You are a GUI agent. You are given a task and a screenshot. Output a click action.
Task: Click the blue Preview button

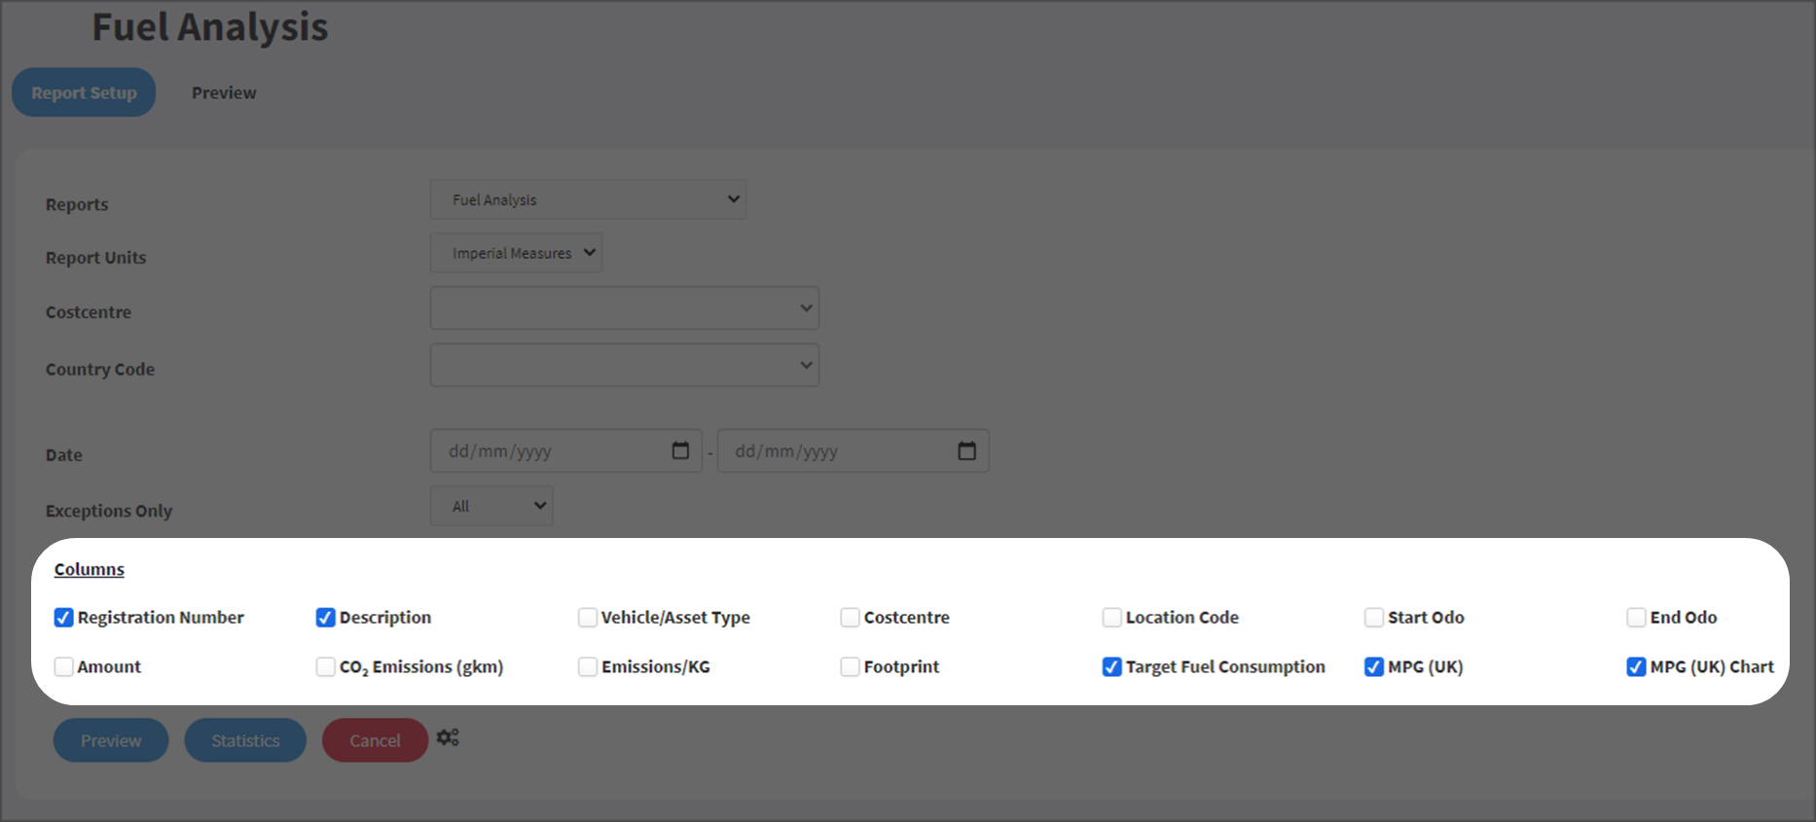point(111,740)
